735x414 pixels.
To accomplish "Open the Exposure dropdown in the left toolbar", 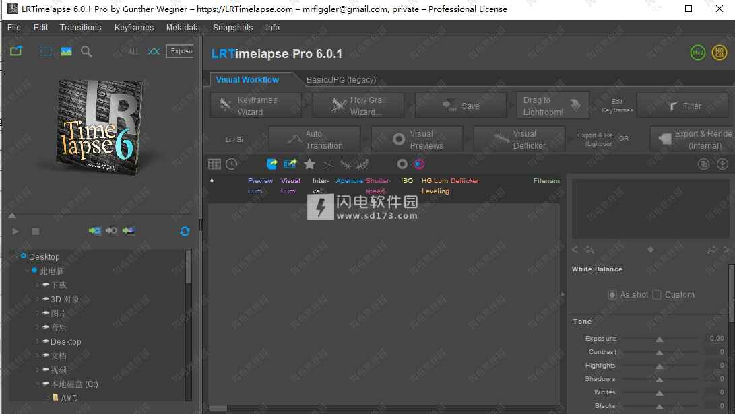I will point(180,51).
